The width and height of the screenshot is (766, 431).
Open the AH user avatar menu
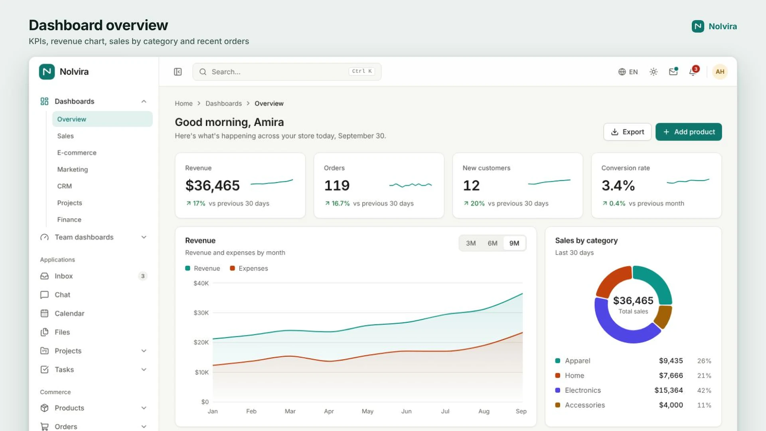point(720,72)
